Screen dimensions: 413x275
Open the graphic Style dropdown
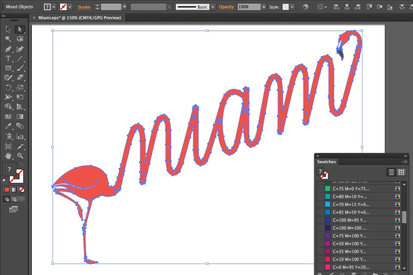(x=292, y=7)
